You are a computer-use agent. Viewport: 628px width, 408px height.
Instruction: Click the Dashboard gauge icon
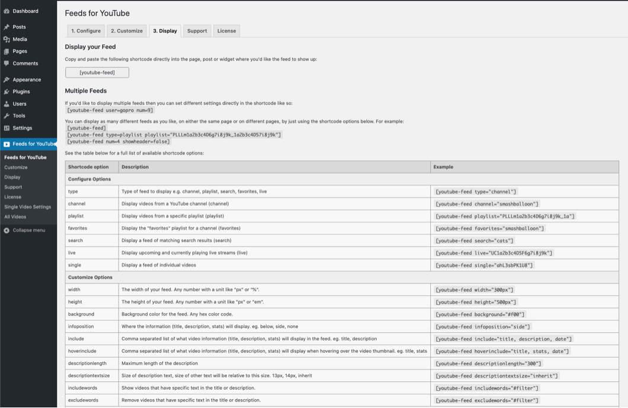point(7,11)
